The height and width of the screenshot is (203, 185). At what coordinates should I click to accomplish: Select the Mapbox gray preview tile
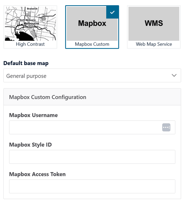pyautogui.click(x=92, y=24)
